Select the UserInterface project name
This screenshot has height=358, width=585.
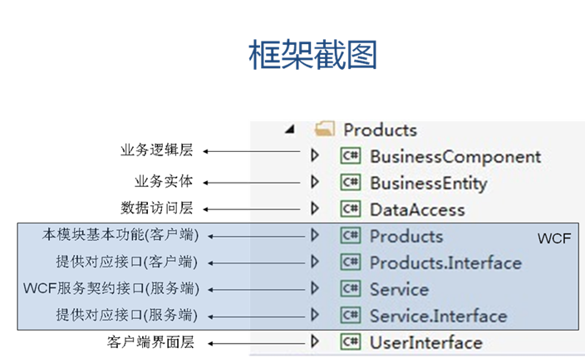click(x=426, y=342)
